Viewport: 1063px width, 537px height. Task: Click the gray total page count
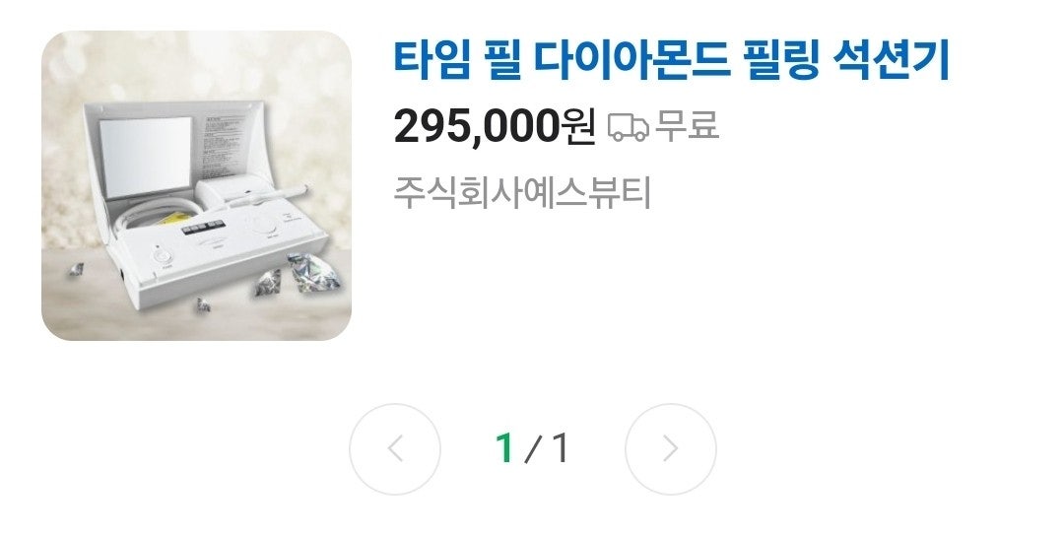pos(560,449)
